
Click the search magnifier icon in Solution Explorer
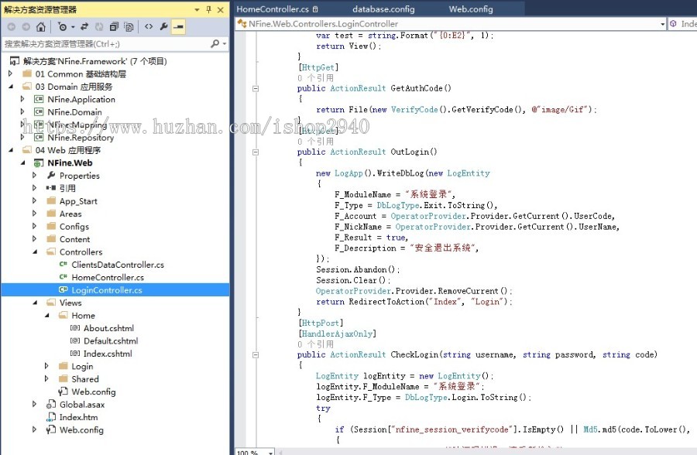pyautogui.click(x=215, y=44)
